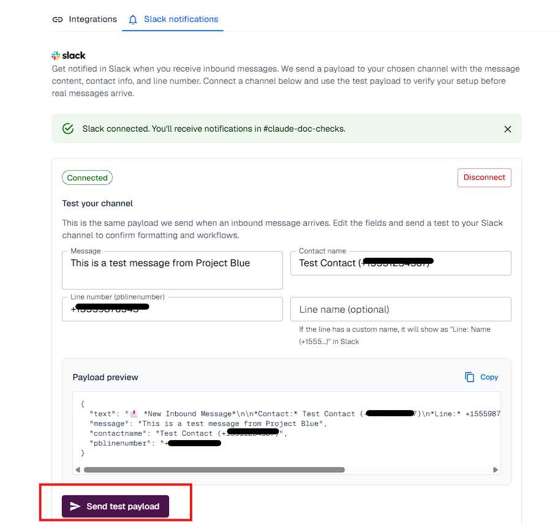Dismiss the Slack connected banner
This screenshot has width=558, height=524.
(507, 129)
